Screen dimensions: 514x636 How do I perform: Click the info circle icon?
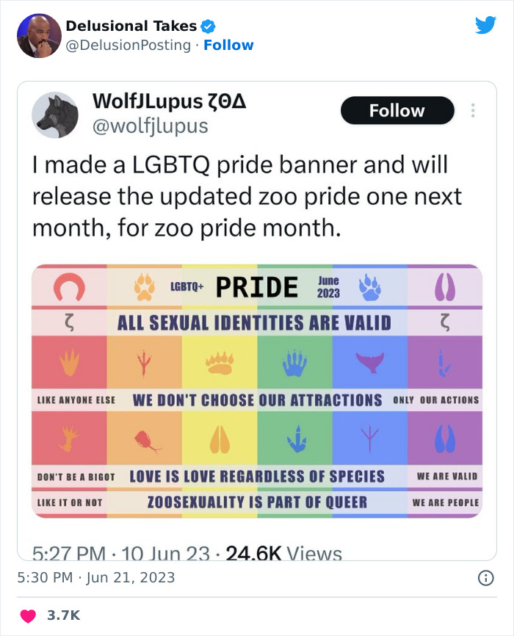click(485, 578)
